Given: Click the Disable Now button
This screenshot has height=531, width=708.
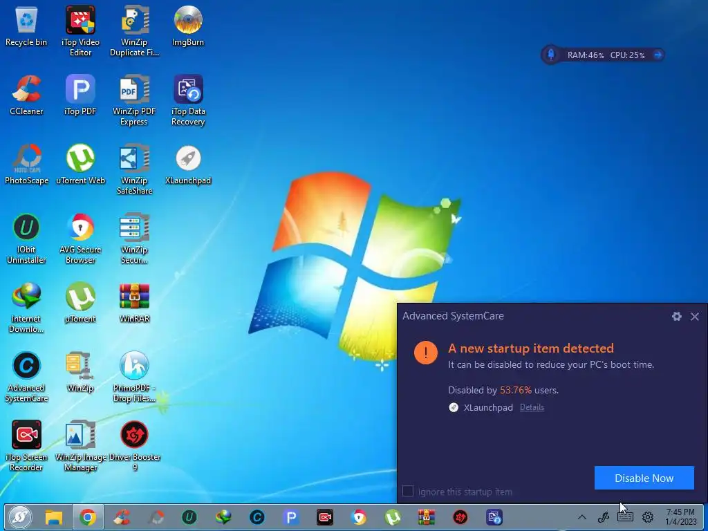Looking at the screenshot, I should click(644, 478).
